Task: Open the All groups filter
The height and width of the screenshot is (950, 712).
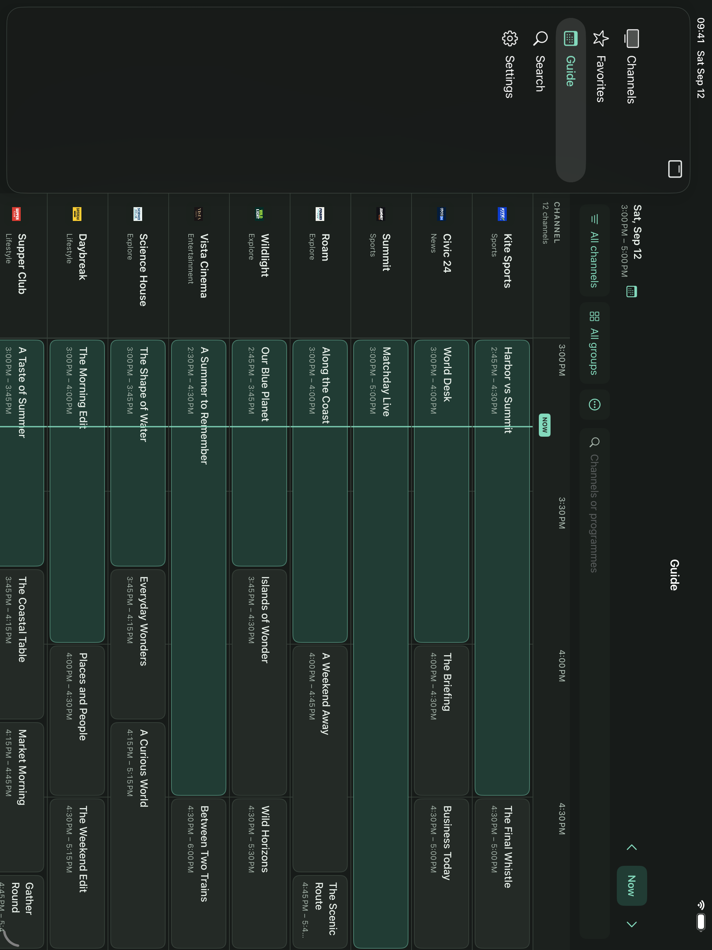Action: 594,343
